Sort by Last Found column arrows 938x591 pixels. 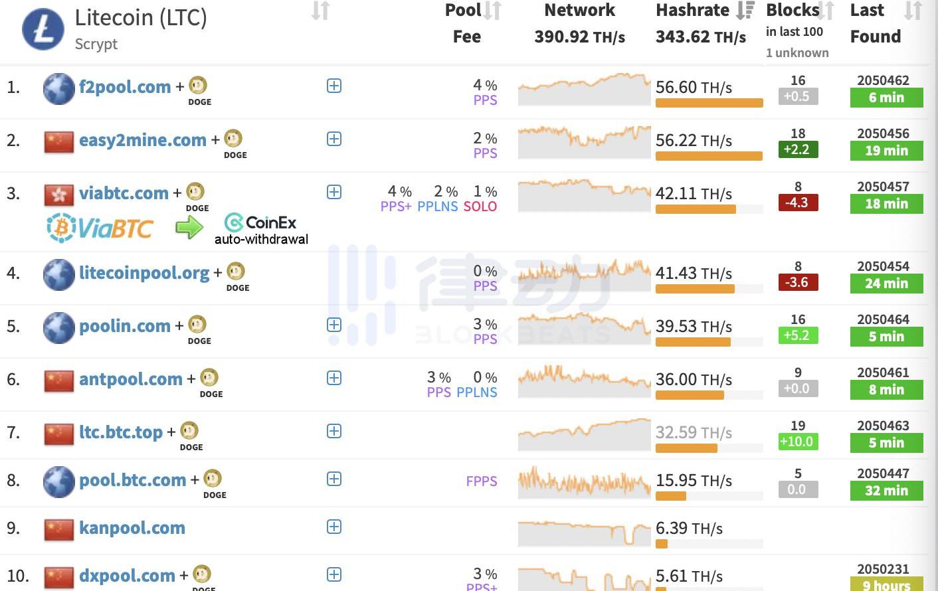[913, 11]
